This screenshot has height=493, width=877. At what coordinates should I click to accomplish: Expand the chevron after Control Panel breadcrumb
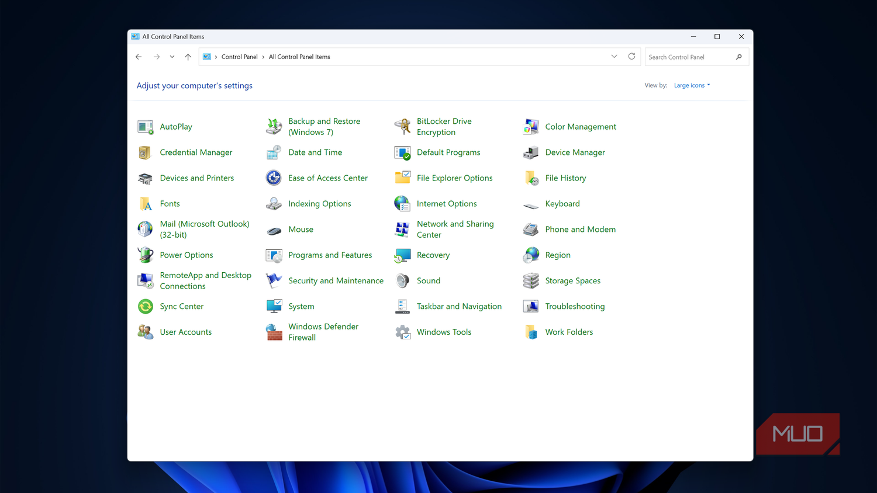[x=263, y=57]
